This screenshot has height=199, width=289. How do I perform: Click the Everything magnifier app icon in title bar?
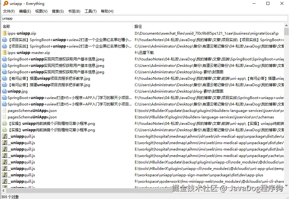(6, 3)
